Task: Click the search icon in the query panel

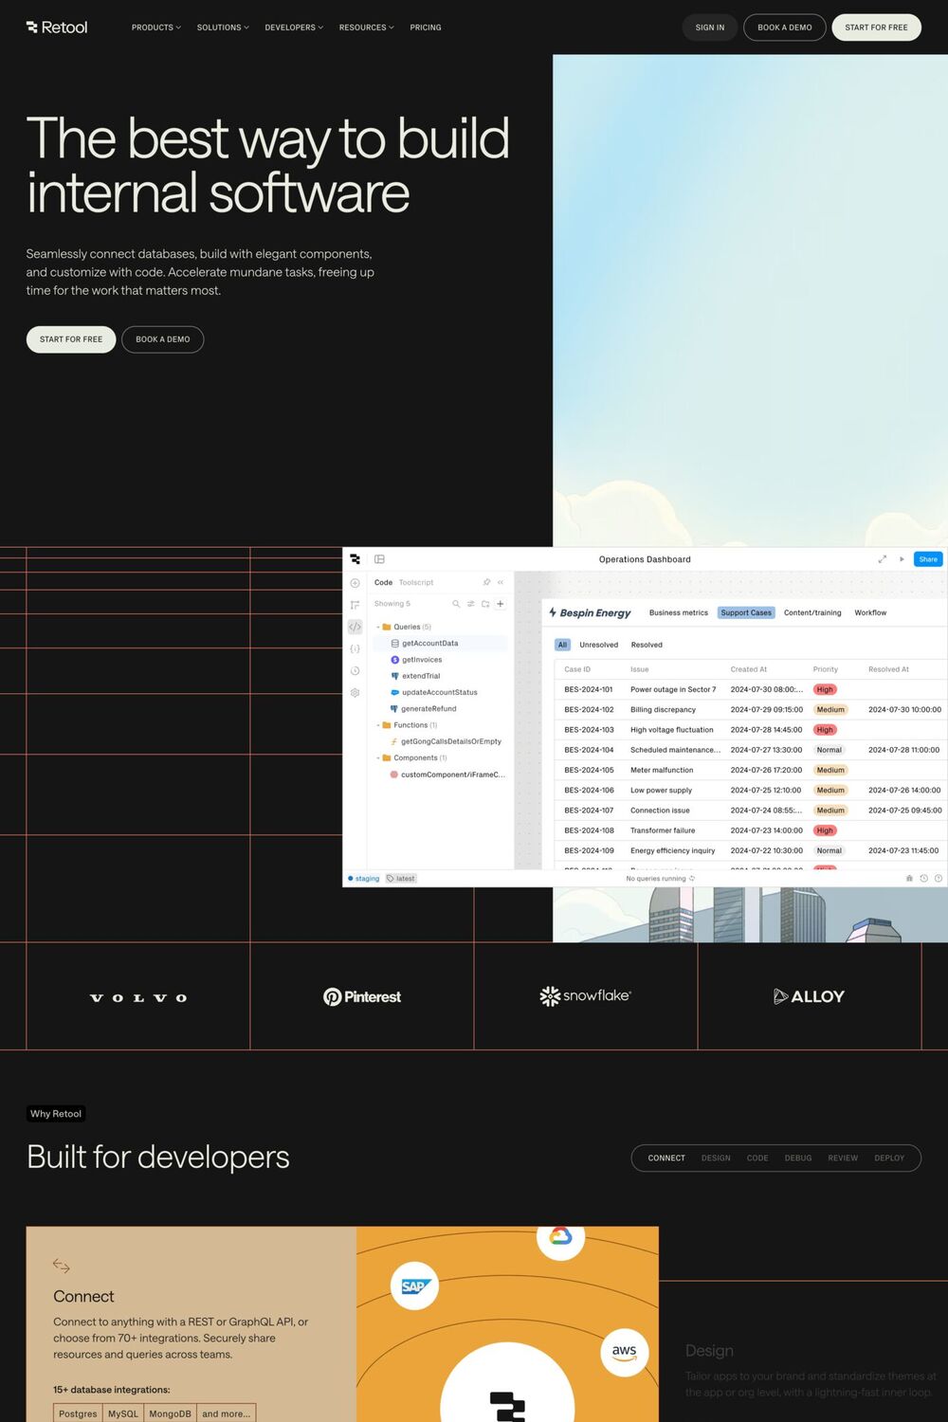Action: [456, 604]
